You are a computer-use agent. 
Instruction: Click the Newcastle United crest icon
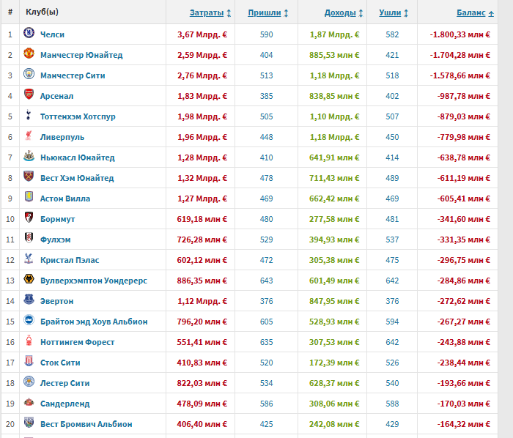tap(29, 157)
